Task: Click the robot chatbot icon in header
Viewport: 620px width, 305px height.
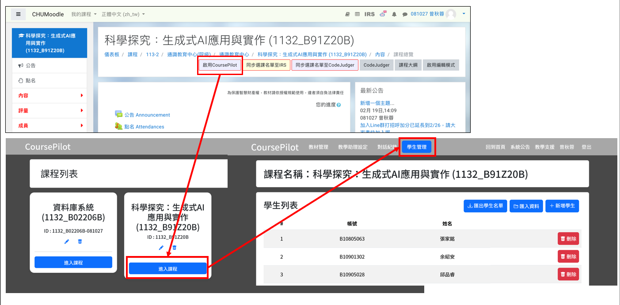Action: click(x=383, y=14)
